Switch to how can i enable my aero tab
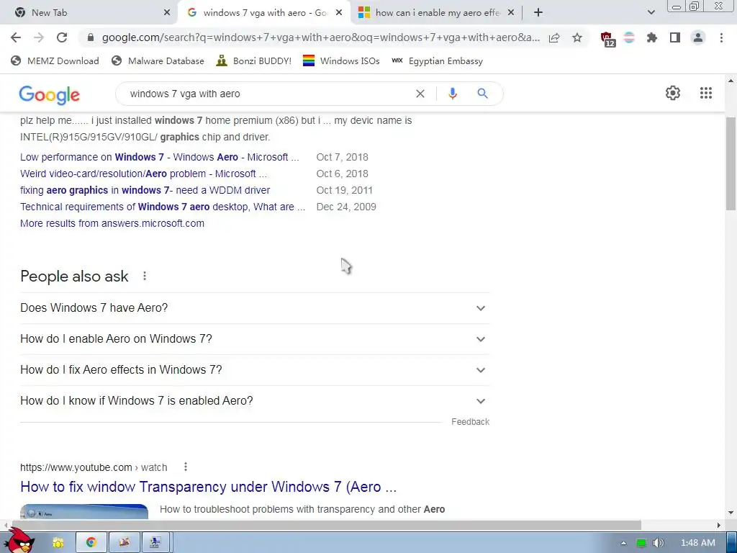 (x=436, y=13)
